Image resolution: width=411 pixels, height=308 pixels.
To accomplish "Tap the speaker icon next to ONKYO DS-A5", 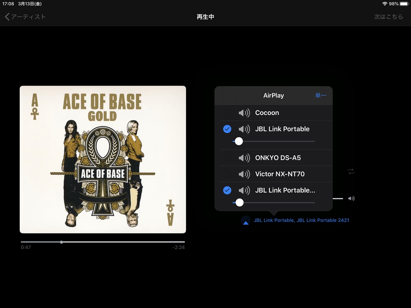I will pos(244,158).
